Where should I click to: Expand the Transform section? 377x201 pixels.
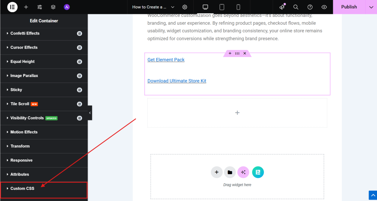click(x=44, y=146)
